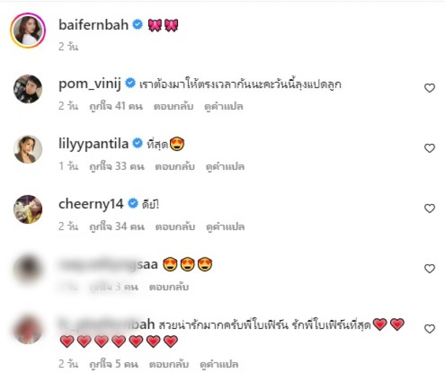Like lilyypantila's comment using the heart
This screenshot has height=373, width=445.
(429, 148)
